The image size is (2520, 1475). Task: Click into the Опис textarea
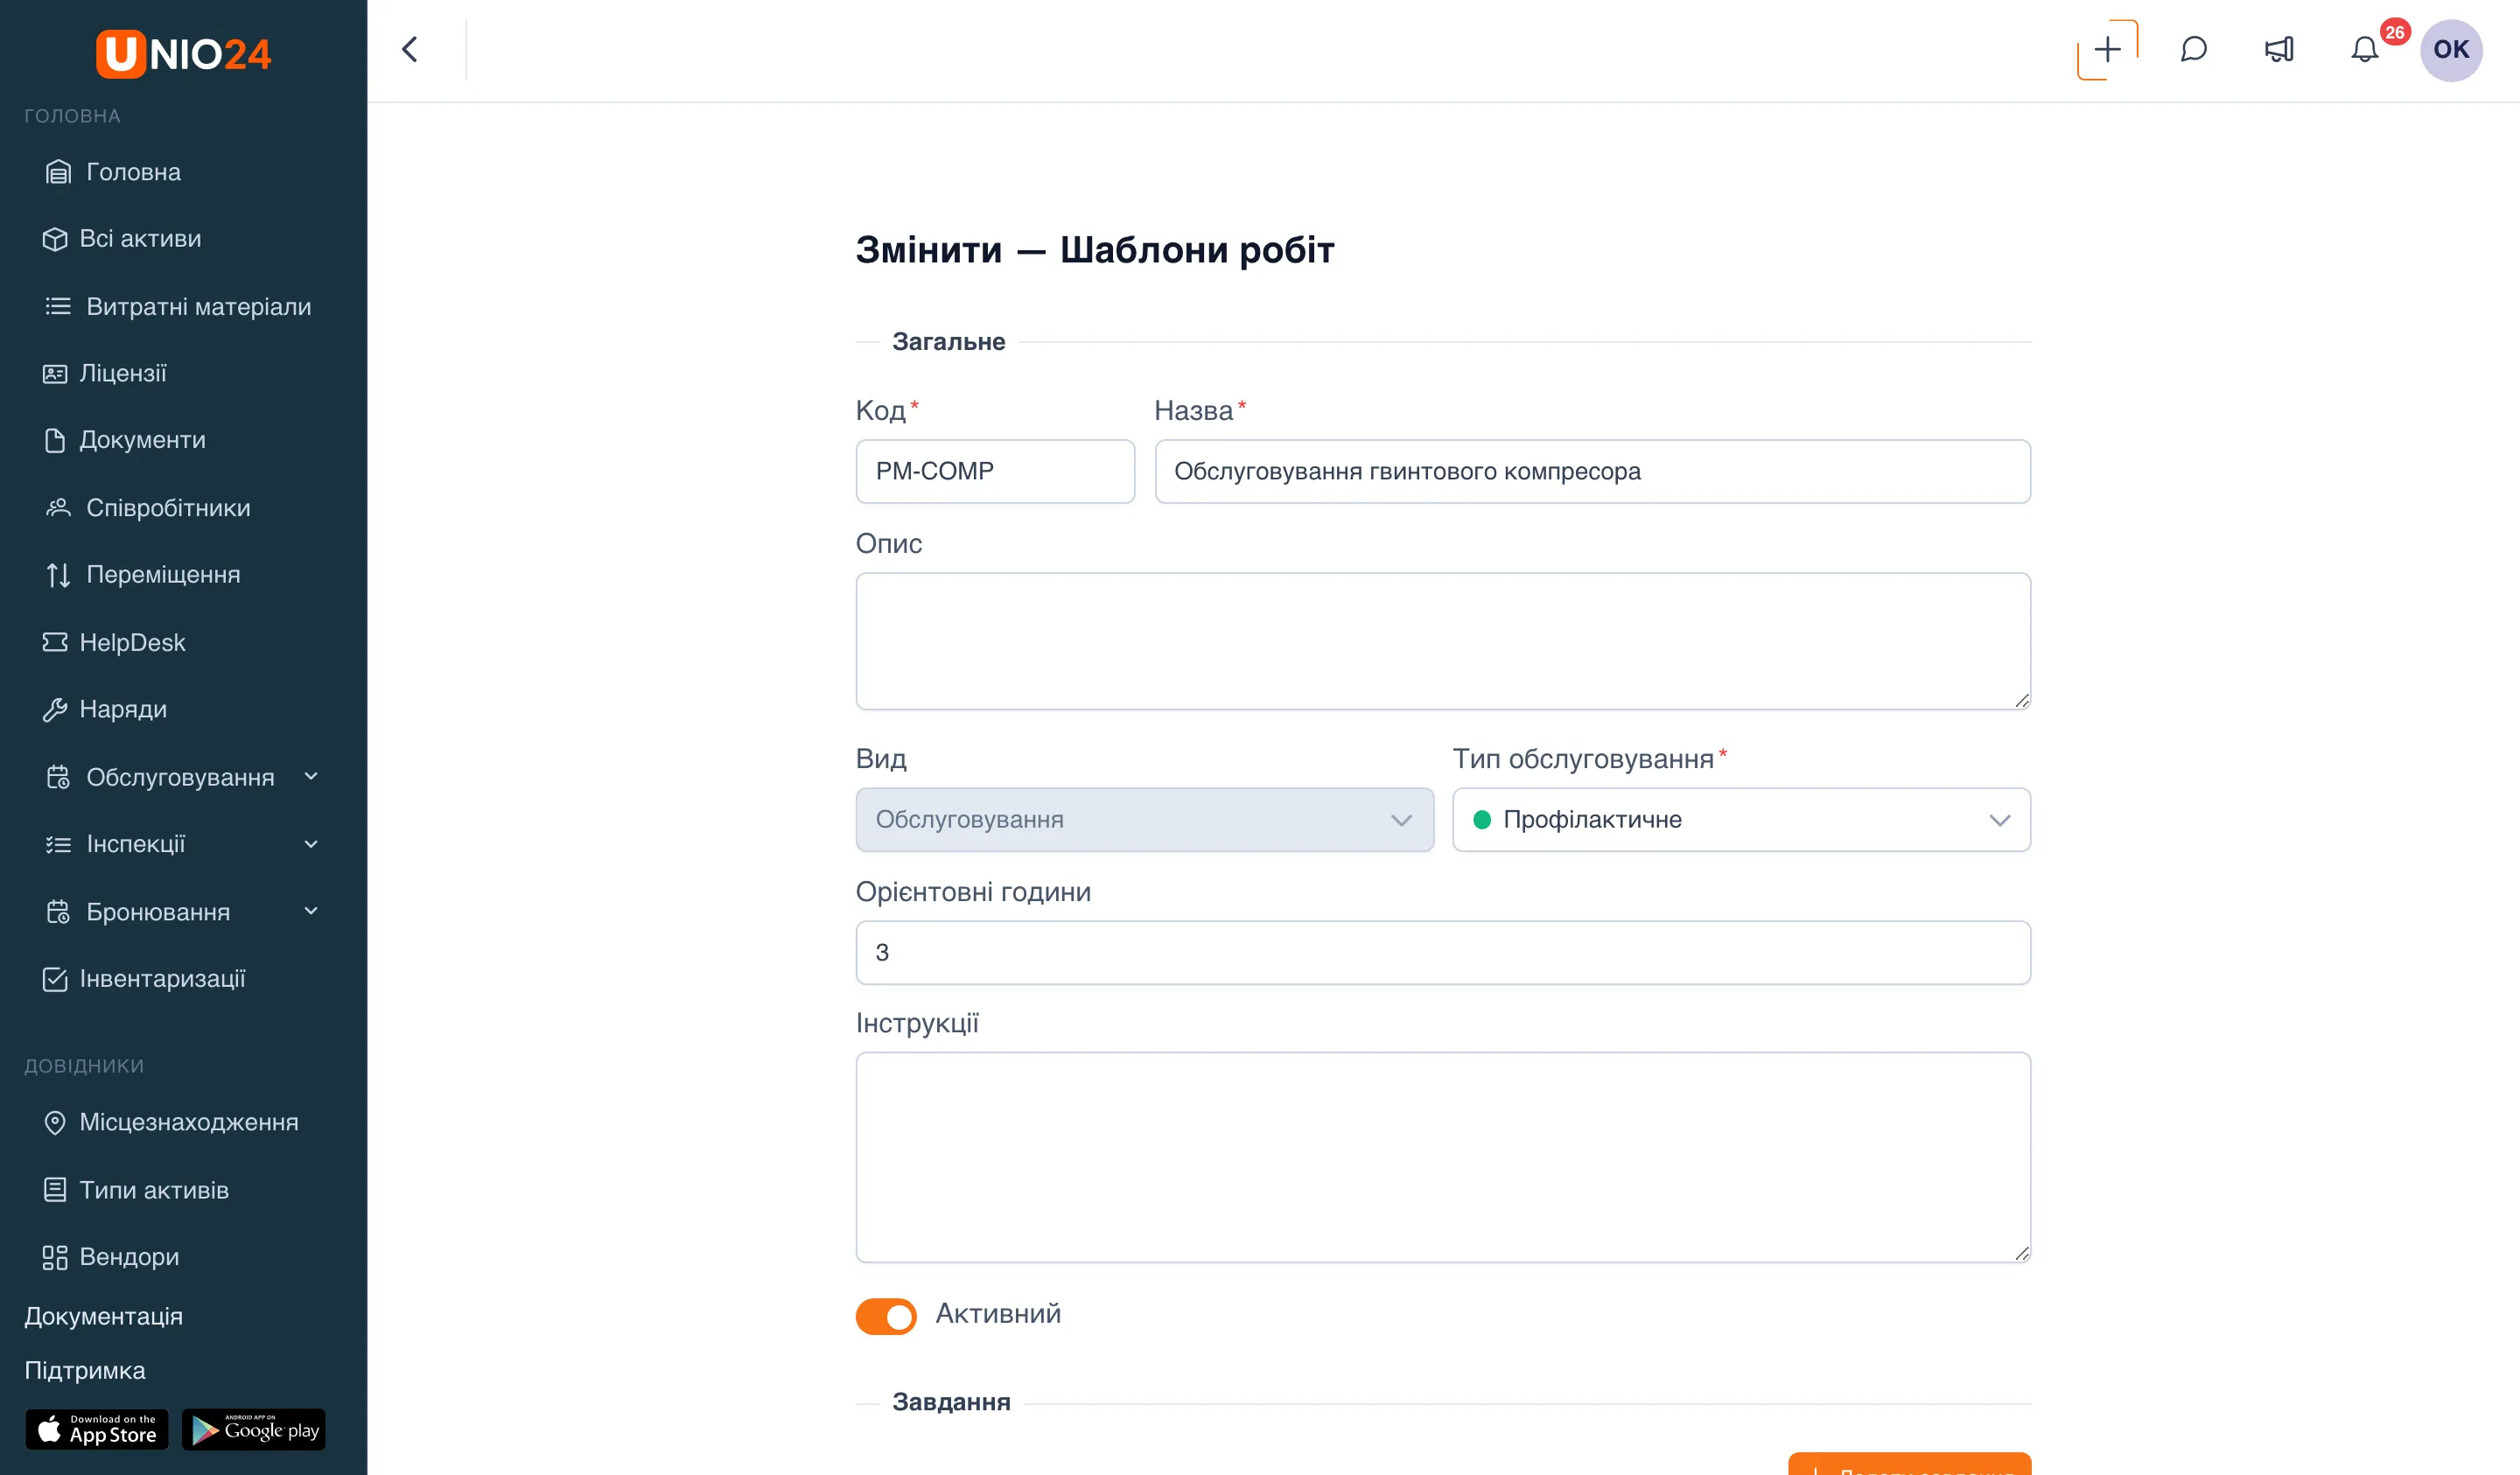coord(1443,641)
